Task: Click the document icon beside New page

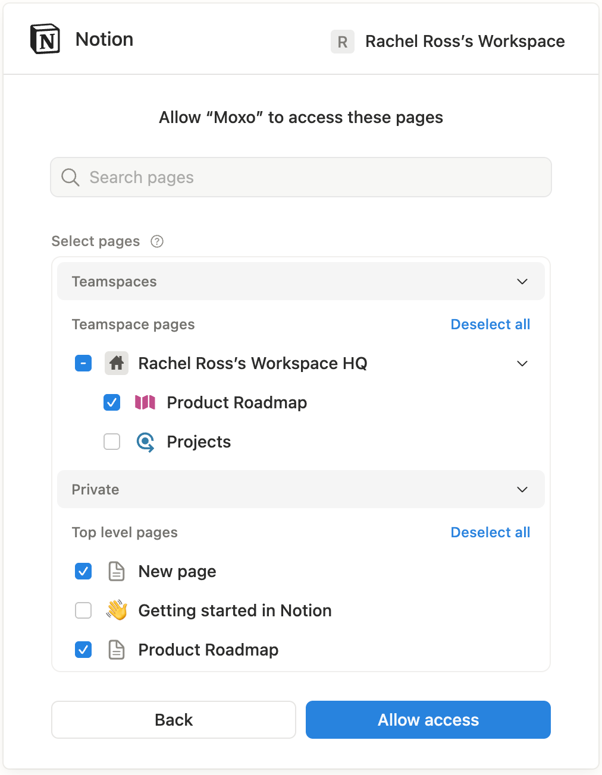Action: click(117, 571)
